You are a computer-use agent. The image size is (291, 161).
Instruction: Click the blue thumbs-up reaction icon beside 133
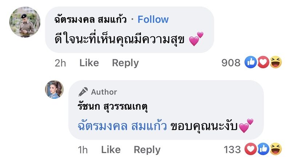[x=263, y=149]
